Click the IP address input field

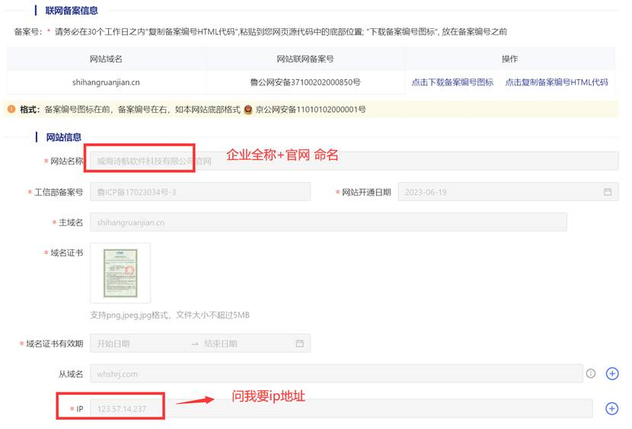coord(341,408)
